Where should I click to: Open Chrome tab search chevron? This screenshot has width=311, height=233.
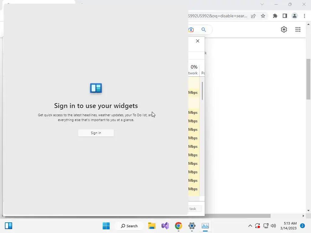coord(262,4)
